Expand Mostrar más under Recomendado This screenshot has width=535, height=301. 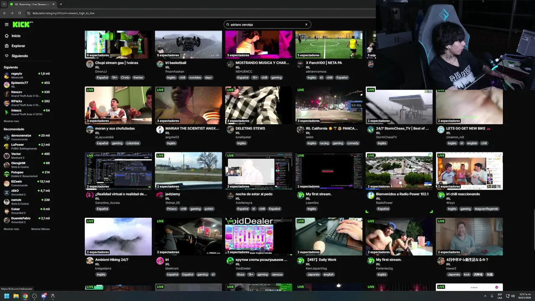point(11,229)
